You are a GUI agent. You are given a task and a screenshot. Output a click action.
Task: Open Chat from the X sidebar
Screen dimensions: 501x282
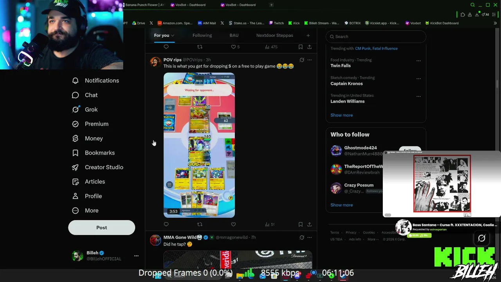click(85, 95)
